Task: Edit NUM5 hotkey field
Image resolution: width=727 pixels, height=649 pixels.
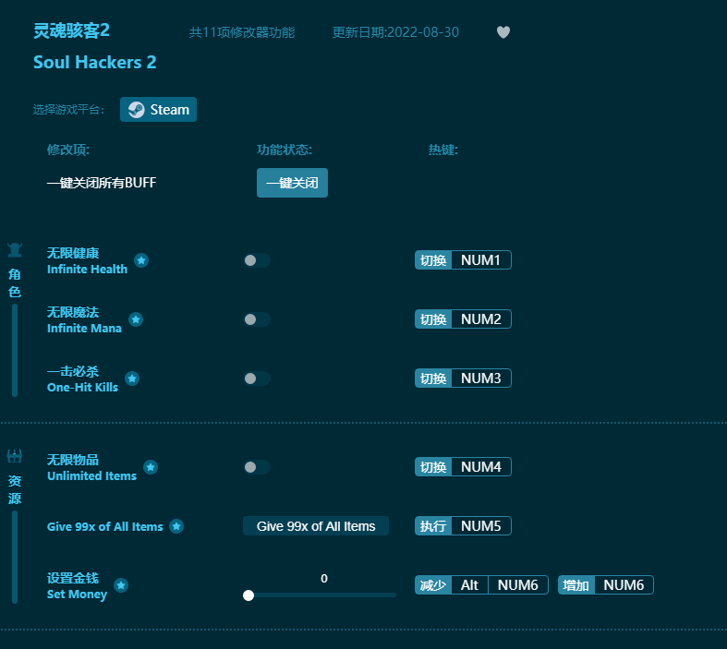Action: 481,526
